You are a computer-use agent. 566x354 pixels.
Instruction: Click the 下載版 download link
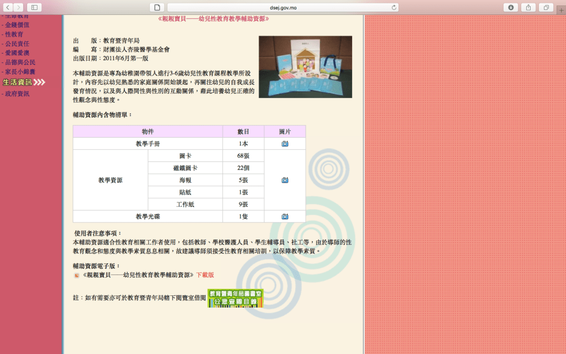[205, 275]
